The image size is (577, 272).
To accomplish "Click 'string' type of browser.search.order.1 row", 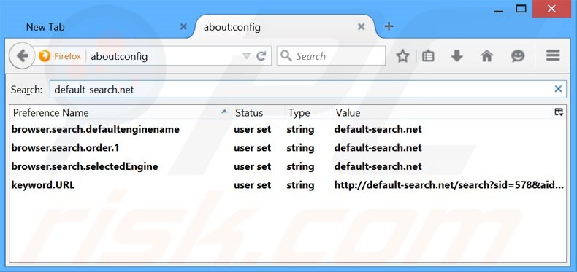I will [x=300, y=148].
